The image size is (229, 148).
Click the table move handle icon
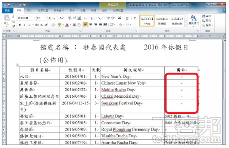click(x=18, y=65)
